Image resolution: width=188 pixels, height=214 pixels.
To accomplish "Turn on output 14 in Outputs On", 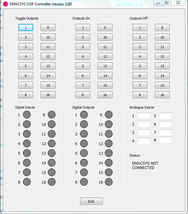I will 105,76.
